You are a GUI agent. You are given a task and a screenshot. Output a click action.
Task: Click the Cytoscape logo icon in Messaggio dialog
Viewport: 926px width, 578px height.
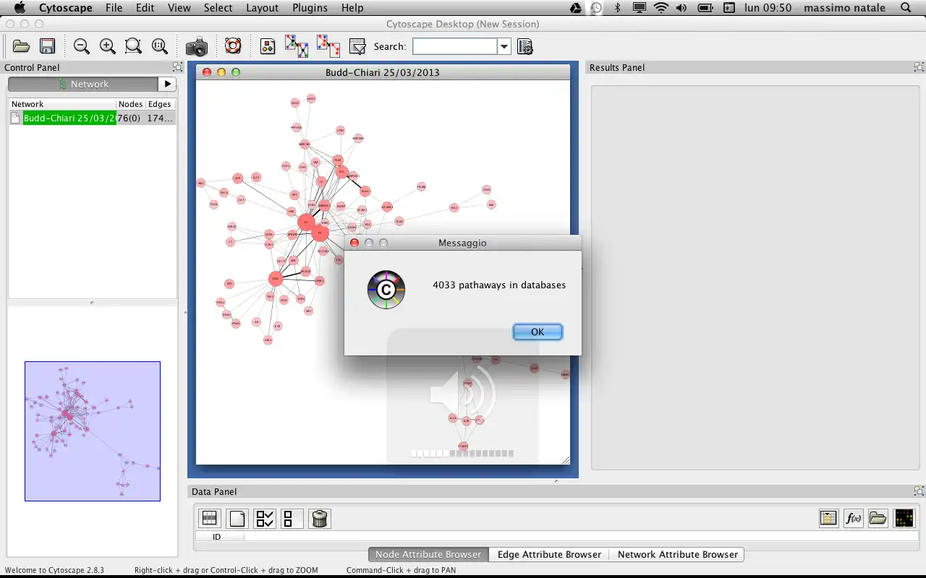coord(386,290)
